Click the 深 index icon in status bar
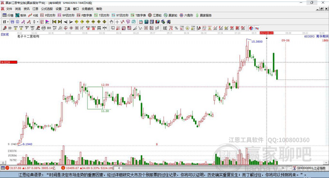Image resolution: width=329 pixels, height=178 pixels. pyautogui.click(x=63, y=168)
